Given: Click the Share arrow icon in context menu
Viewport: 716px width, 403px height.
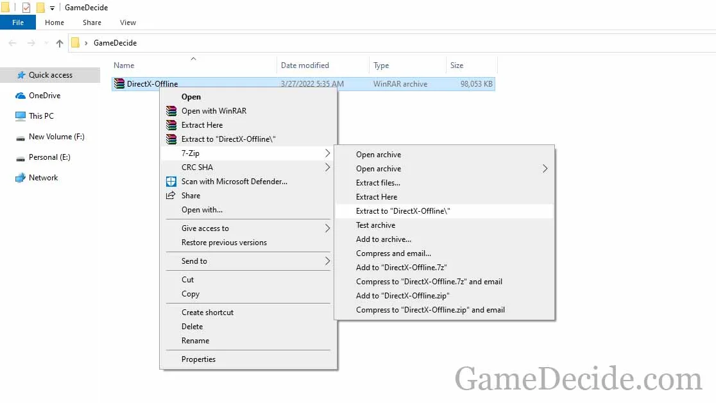Looking at the screenshot, I should (171, 196).
